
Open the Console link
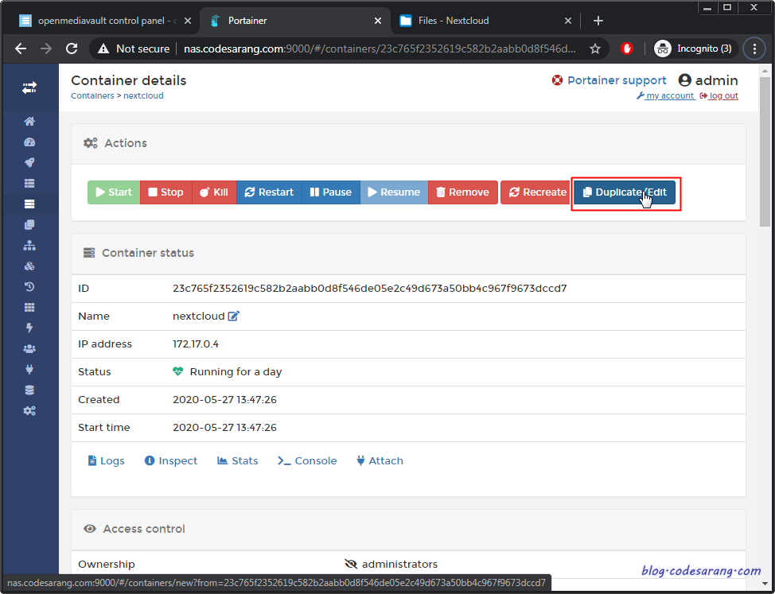(x=307, y=460)
